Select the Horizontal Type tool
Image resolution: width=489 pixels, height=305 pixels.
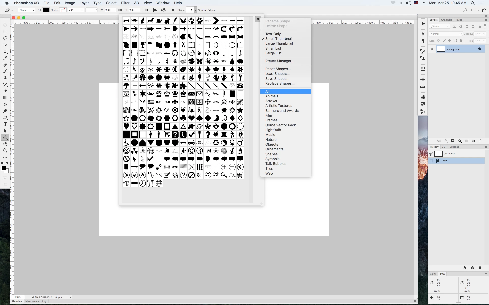point(5,124)
